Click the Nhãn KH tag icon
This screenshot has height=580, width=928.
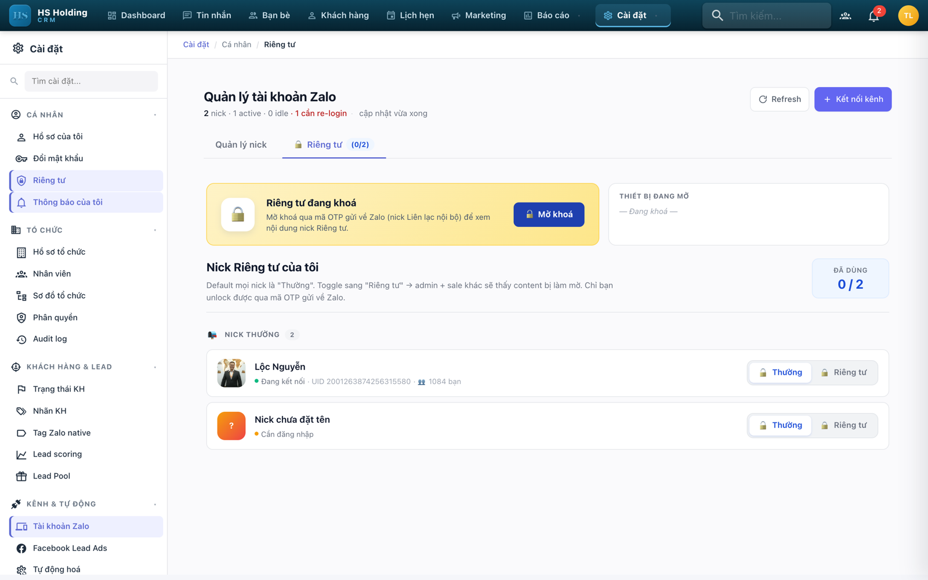pyautogui.click(x=21, y=411)
